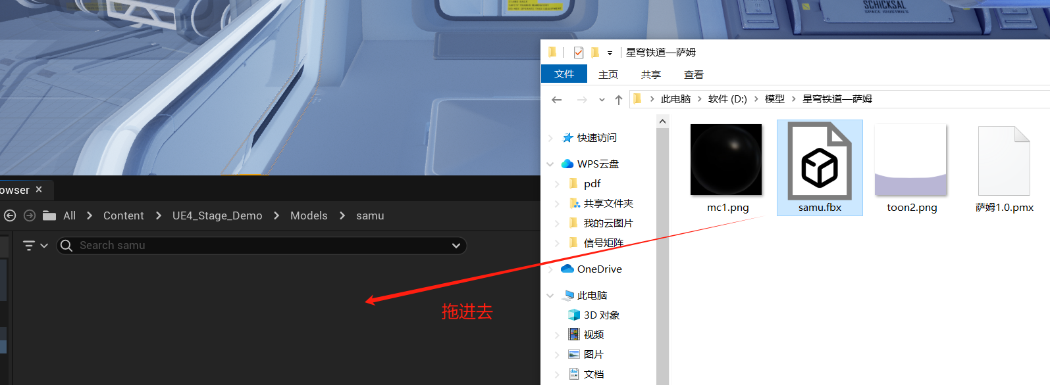
Task: Click the folder icon before All
Action: pos(49,215)
